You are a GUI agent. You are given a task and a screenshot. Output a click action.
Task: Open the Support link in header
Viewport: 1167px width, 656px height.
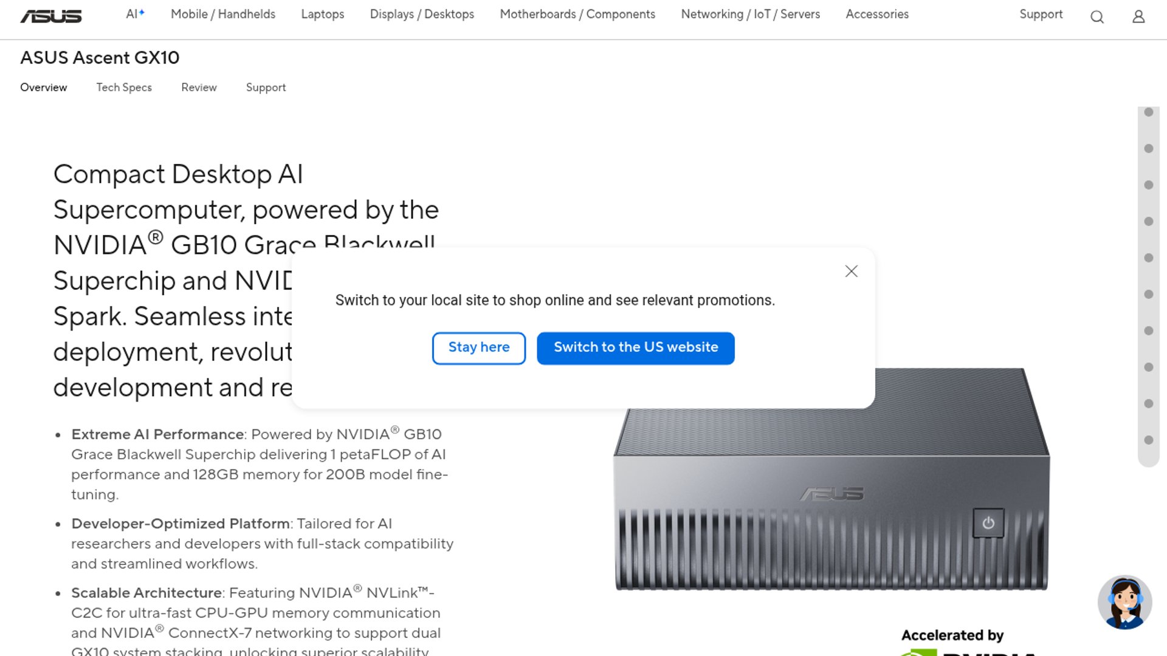tap(1041, 14)
